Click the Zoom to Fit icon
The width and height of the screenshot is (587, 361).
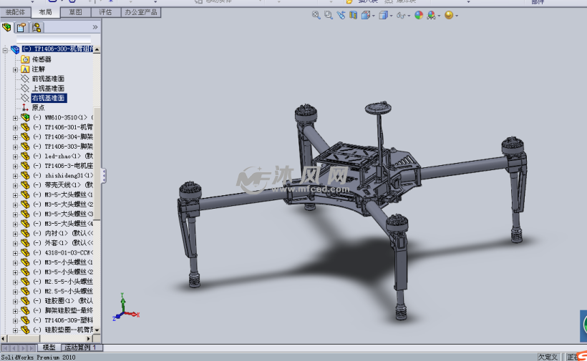316,15
